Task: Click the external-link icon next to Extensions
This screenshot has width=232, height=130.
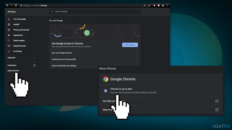Action: click(34, 65)
